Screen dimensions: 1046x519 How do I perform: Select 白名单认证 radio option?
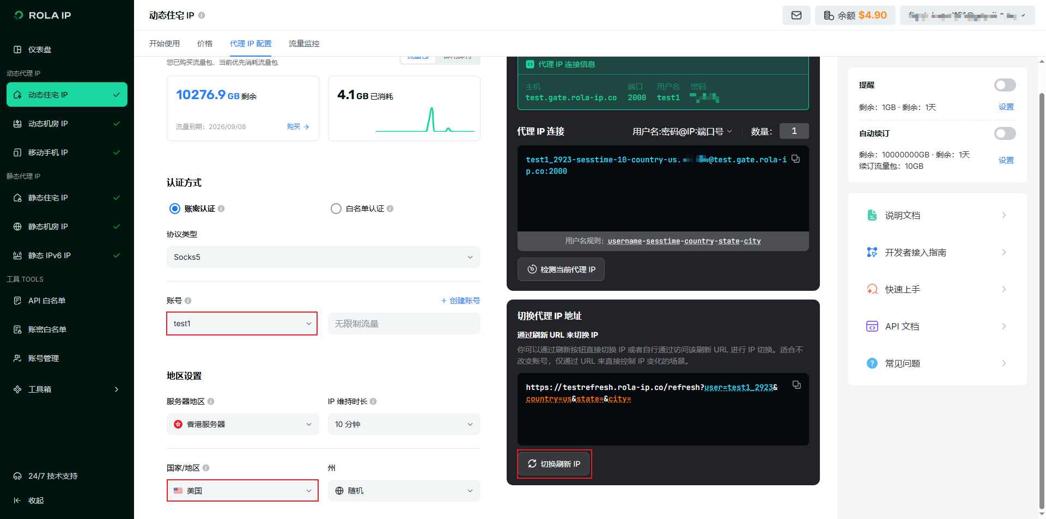(336, 209)
